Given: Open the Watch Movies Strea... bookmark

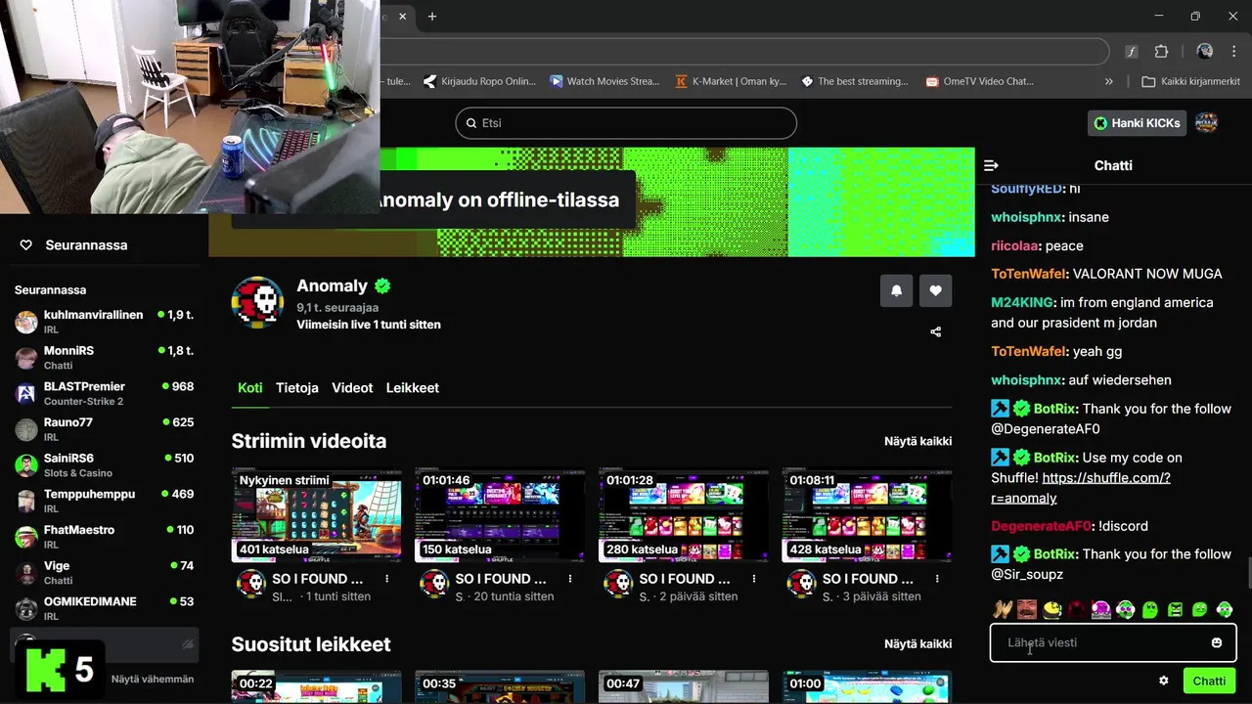Looking at the screenshot, I should click(604, 81).
